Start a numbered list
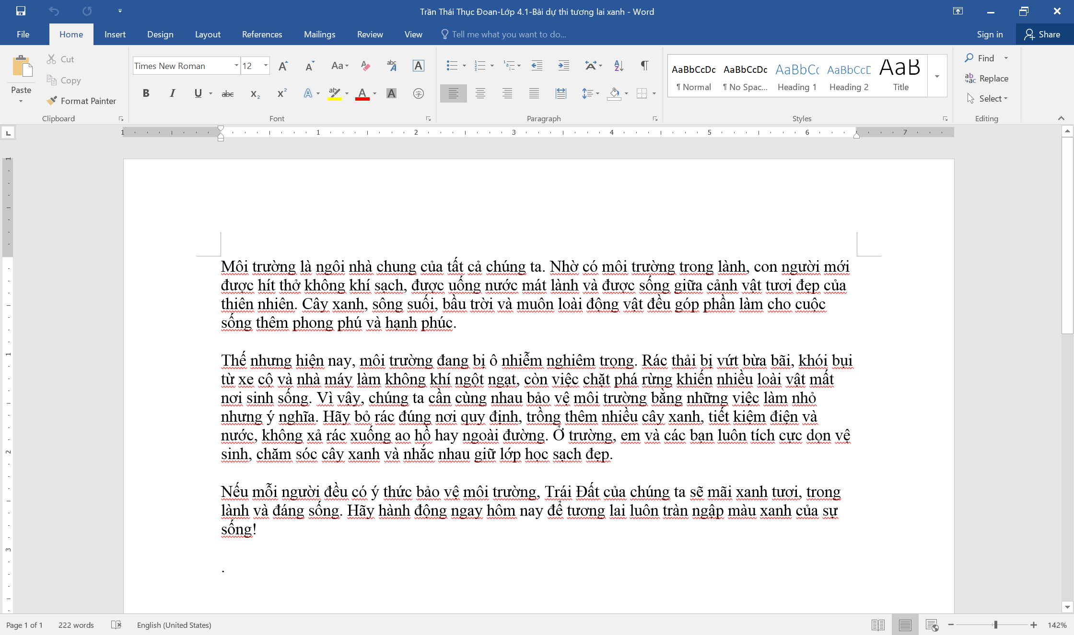Screen dimensions: 1074x635 point(479,66)
